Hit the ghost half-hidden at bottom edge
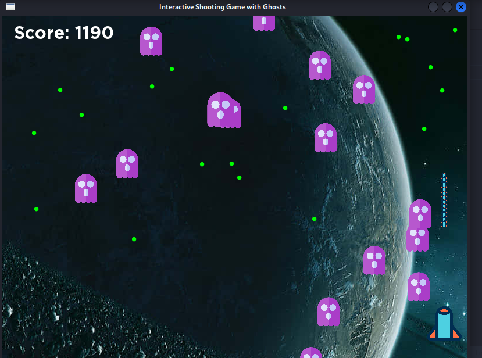 tap(311, 353)
